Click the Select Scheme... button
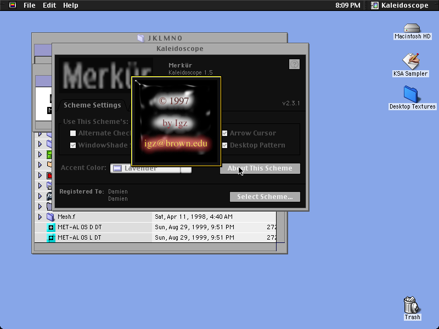The height and width of the screenshot is (329, 439). click(x=265, y=197)
